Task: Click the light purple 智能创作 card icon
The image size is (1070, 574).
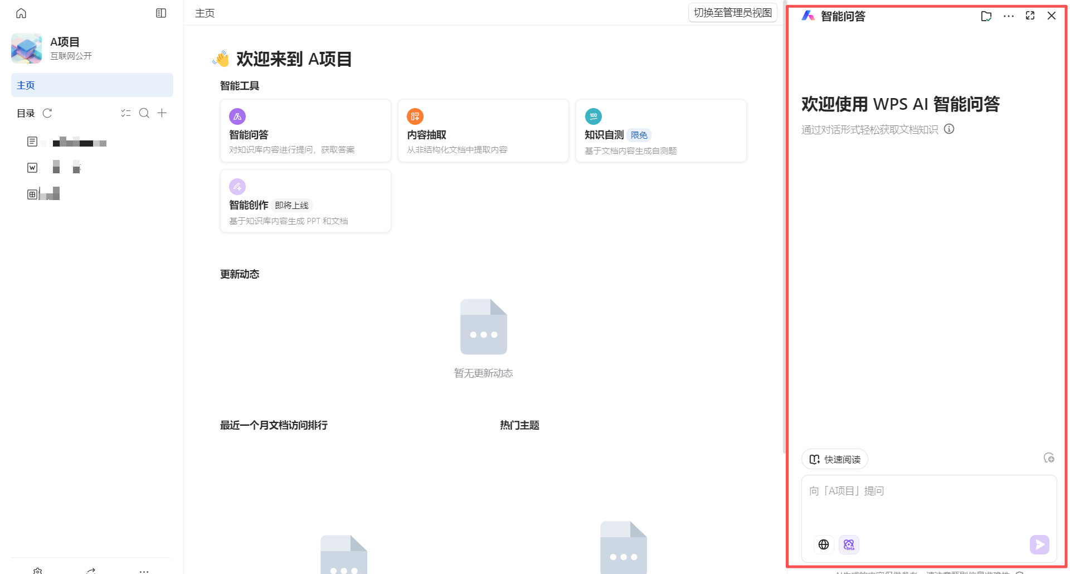Action: click(237, 187)
